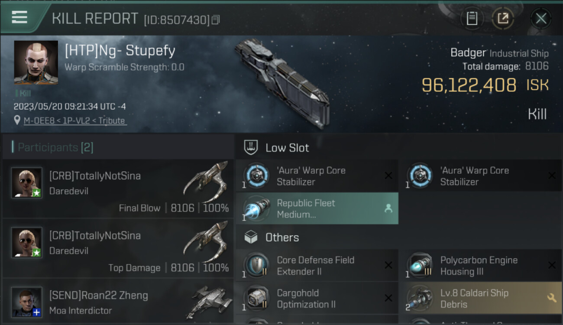Viewport: 563px width, 325px height.
Task: Close the kill report window
Action: tap(540, 19)
